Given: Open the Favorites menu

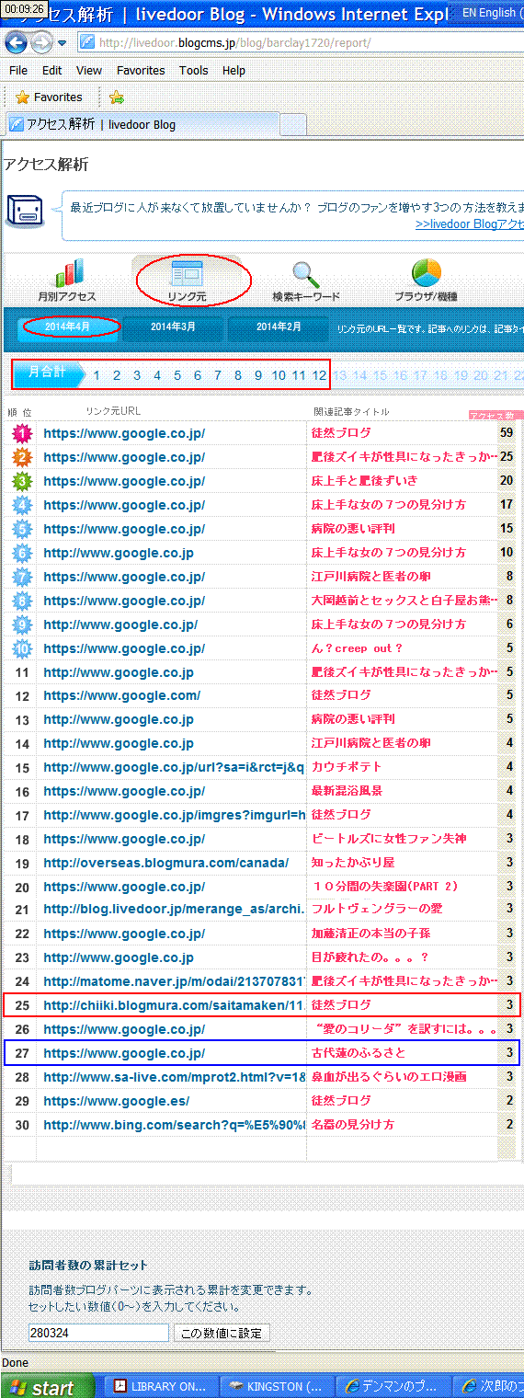Looking at the screenshot, I should pyautogui.click(x=141, y=70).
